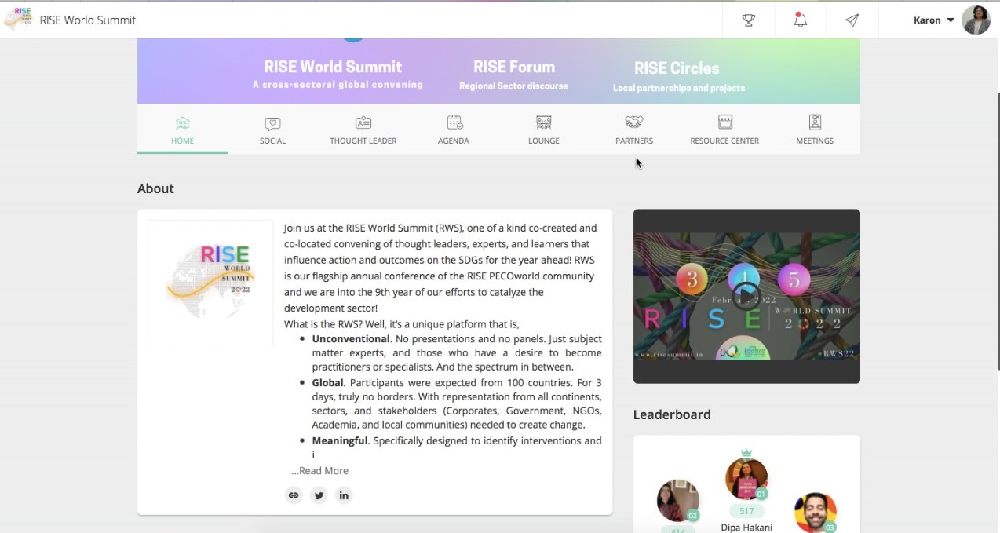Click the Partners handshake icon
1000x533 pixels.
[634, 122]
